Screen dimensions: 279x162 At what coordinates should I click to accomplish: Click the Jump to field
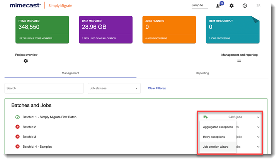[199, 6]
